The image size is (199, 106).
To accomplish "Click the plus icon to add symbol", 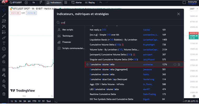I will point(26,3).
